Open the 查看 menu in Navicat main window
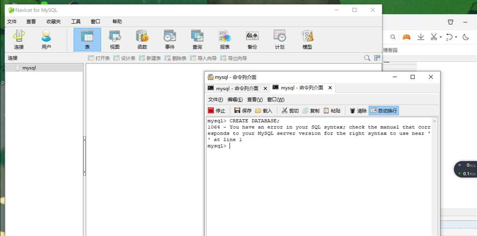 pos(31,22)
